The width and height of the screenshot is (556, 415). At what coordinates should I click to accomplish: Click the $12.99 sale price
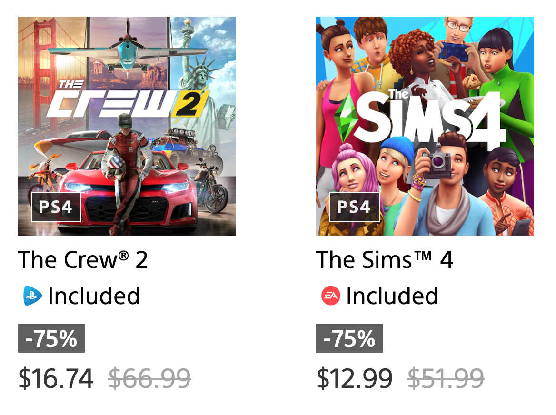(x=354, y=378)
